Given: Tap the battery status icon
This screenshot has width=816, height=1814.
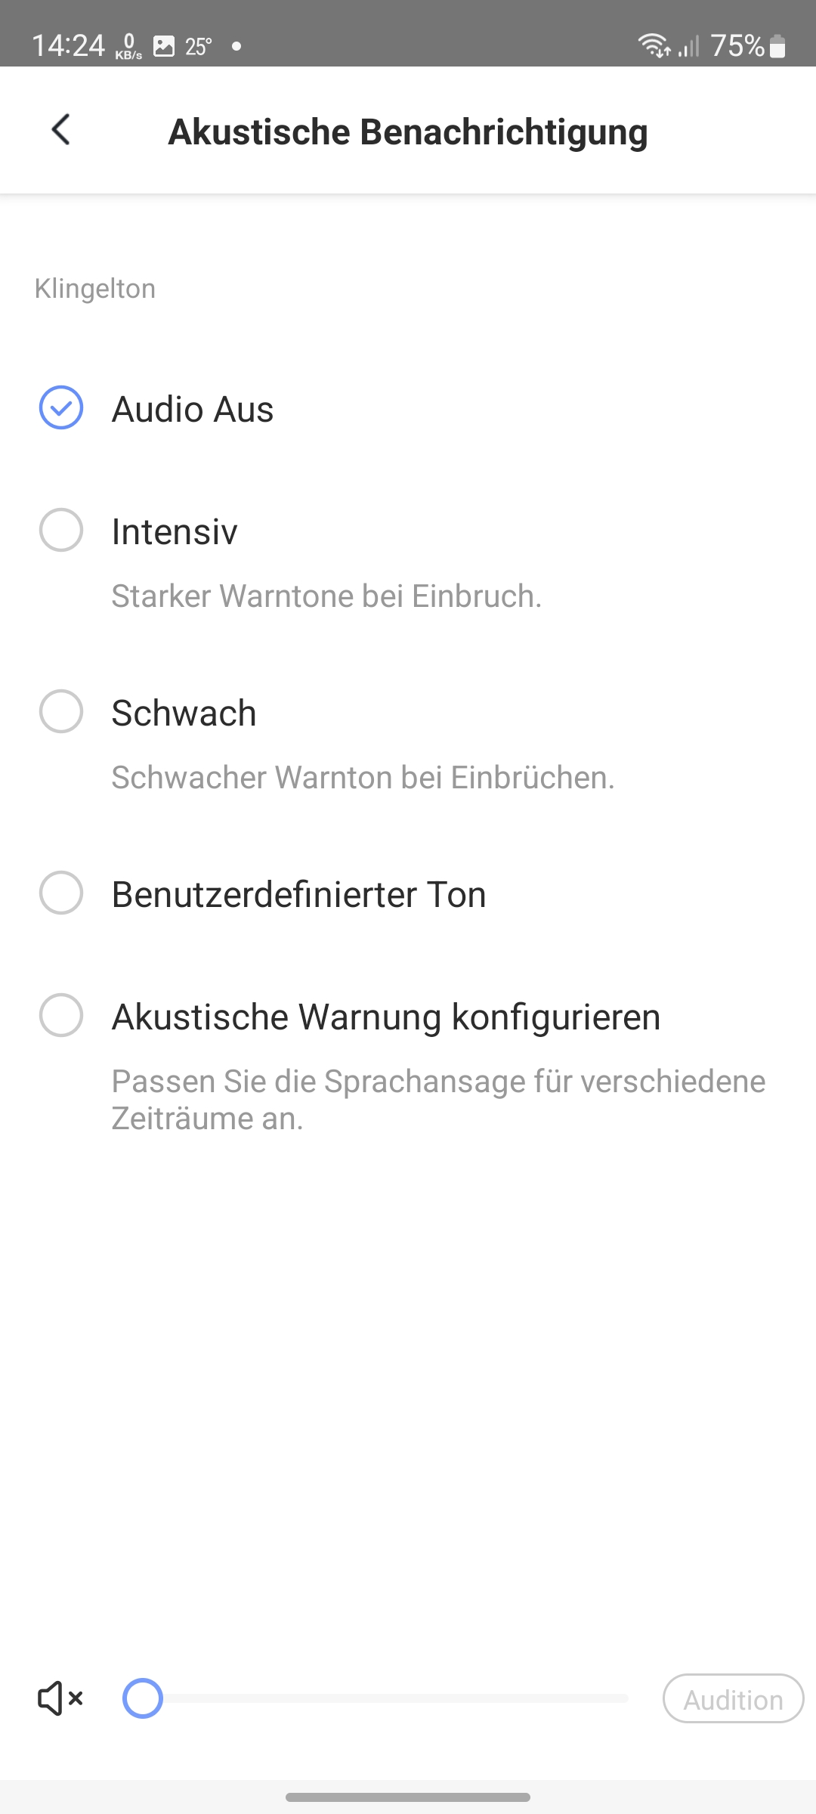Looking at the screenshot, I should [777, 47].
